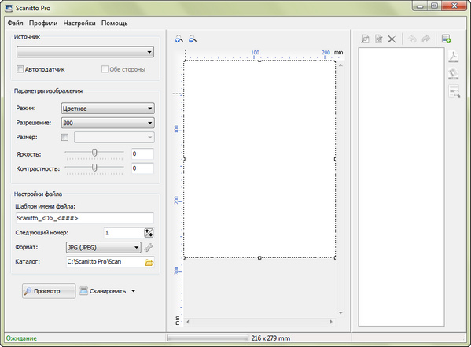Click the Шаблон имени файла text field

tap(85, 218)
